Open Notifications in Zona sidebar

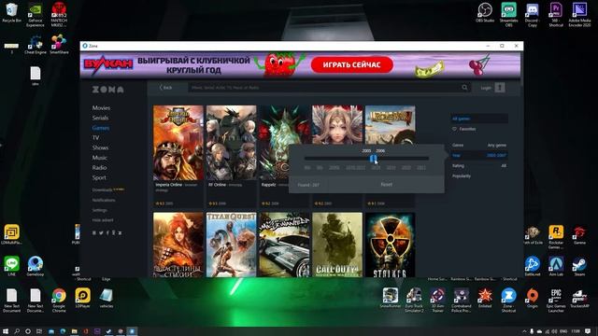point(104,200)
